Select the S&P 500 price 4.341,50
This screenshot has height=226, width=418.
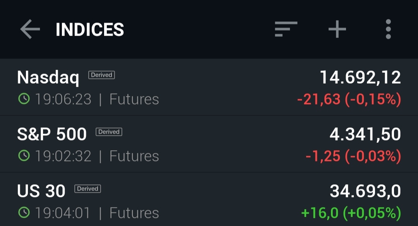(365, 134)
